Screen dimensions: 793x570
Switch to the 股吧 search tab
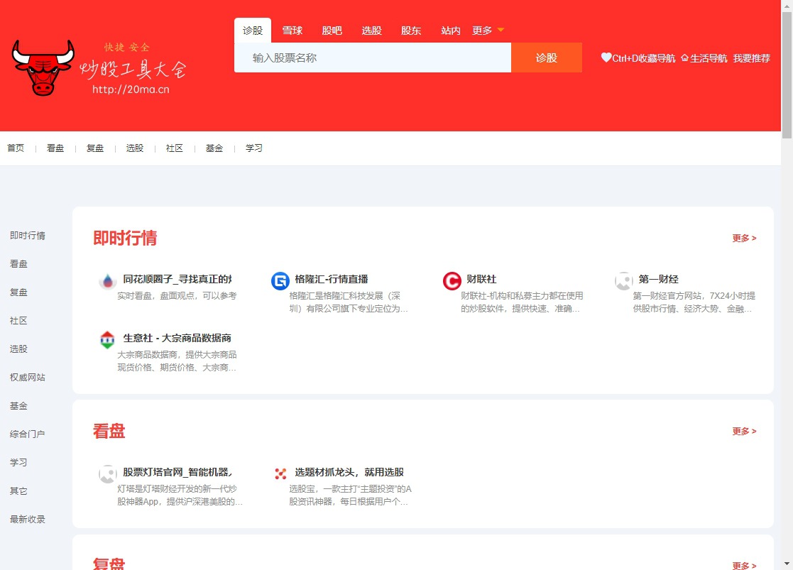[x=332, y=31]
